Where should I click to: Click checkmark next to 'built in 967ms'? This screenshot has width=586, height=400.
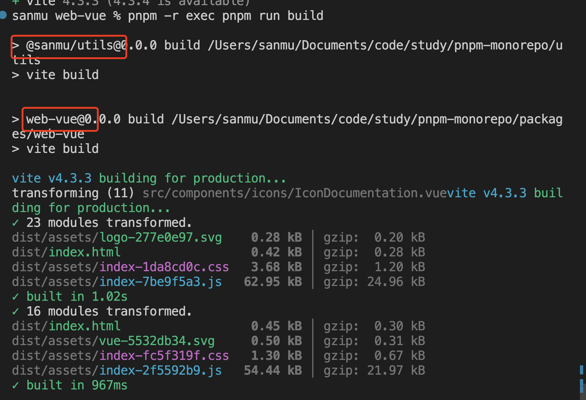coord(15,386)
